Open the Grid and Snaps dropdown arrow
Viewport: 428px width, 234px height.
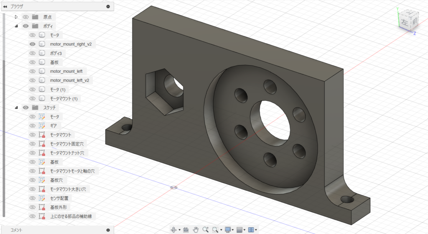pyautogui.click(x=244, y=230)
